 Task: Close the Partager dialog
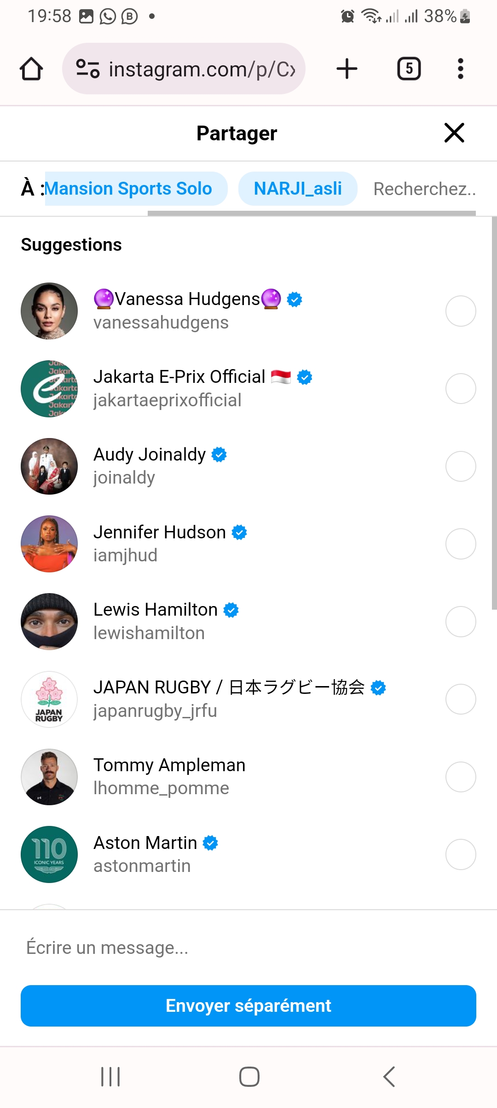coord(454,133)
